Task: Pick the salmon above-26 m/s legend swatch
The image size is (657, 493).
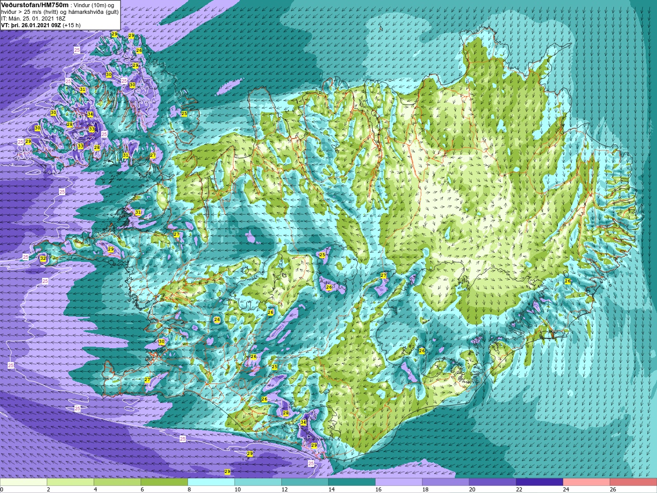Action: [633, 482]
